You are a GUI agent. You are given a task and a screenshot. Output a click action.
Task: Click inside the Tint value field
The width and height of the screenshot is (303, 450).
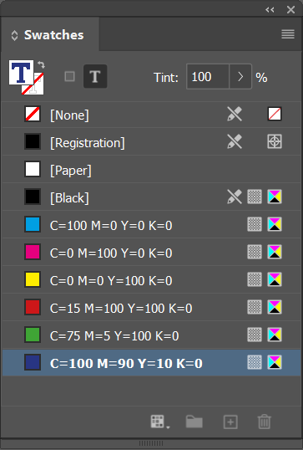(x=208, y=77)
